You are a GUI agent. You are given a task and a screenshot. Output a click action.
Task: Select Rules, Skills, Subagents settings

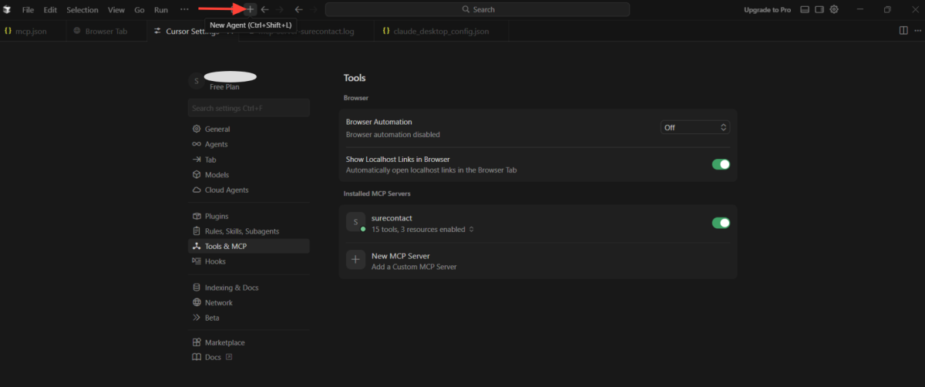click(x=241, y=231)
